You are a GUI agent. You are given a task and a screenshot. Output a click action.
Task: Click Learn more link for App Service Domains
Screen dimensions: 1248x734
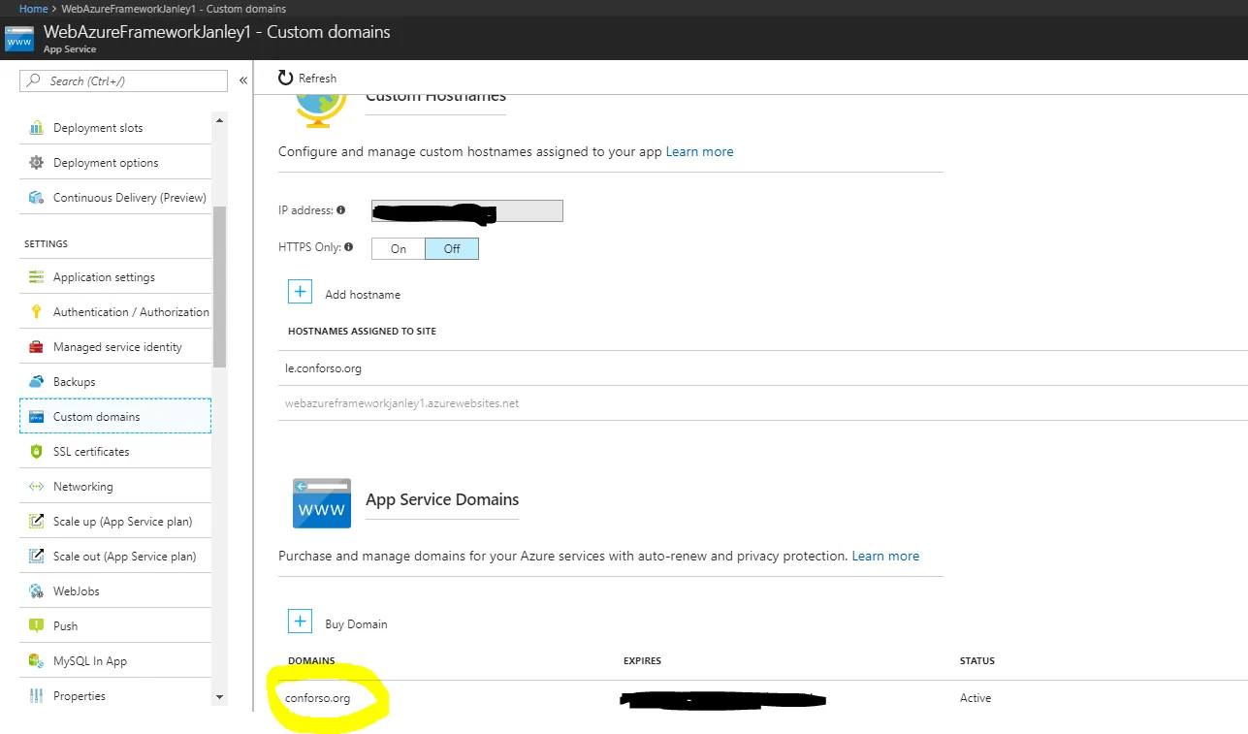click(885, 556)
